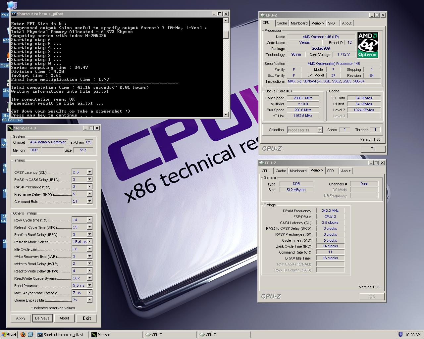Open Firefox from the quick launch bar
The image size is (424, 339).
pyautogui.click(x=23, y=334)
